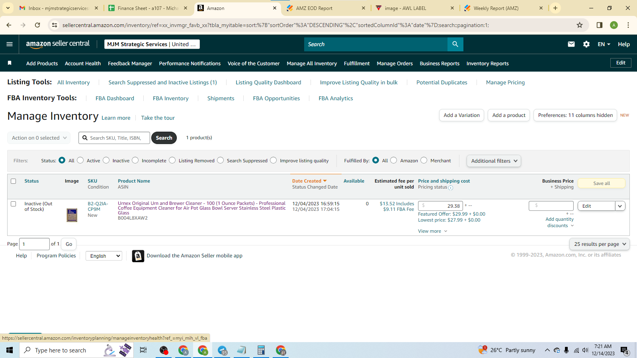The image size is (637, 358).
Task: Click the magnifier search button in header
Action: click(455, 44)
